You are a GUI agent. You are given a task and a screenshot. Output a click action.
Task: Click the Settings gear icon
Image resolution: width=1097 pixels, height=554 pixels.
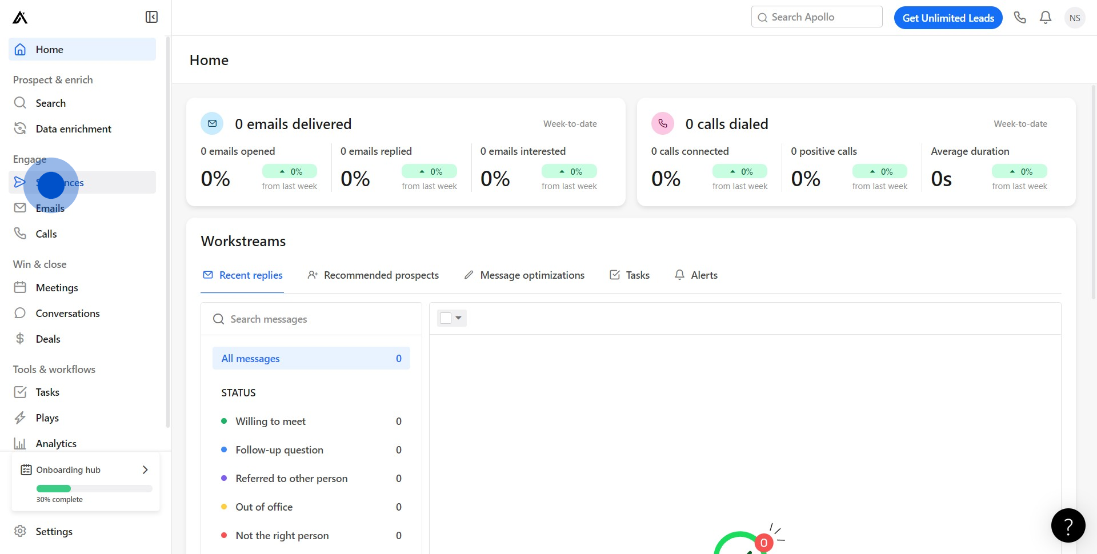[20, 531]
